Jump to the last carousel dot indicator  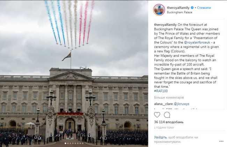tap(83, 144)
